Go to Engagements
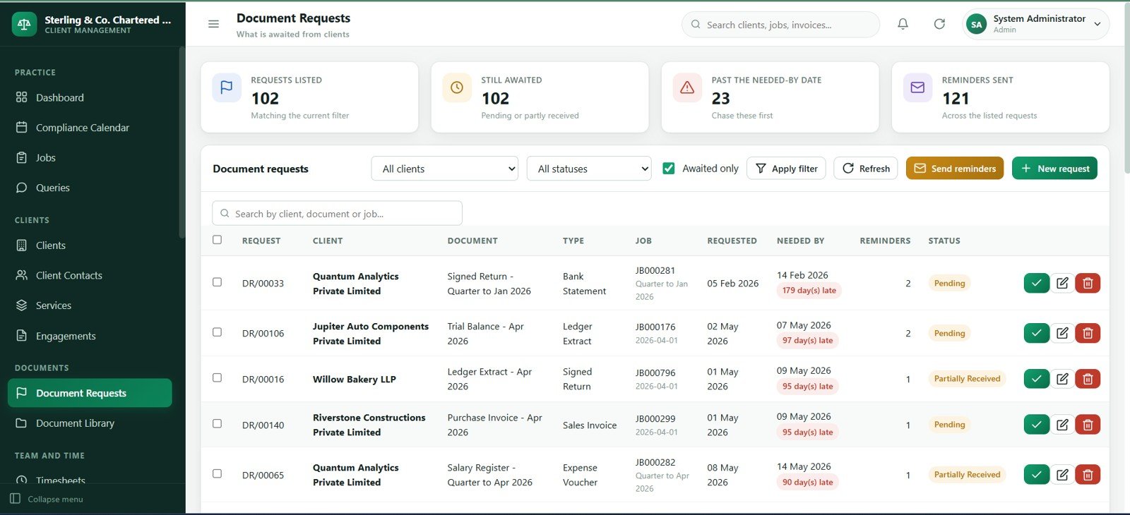The width and height of the screenshot is (1130, 515). tap(90, 336)
